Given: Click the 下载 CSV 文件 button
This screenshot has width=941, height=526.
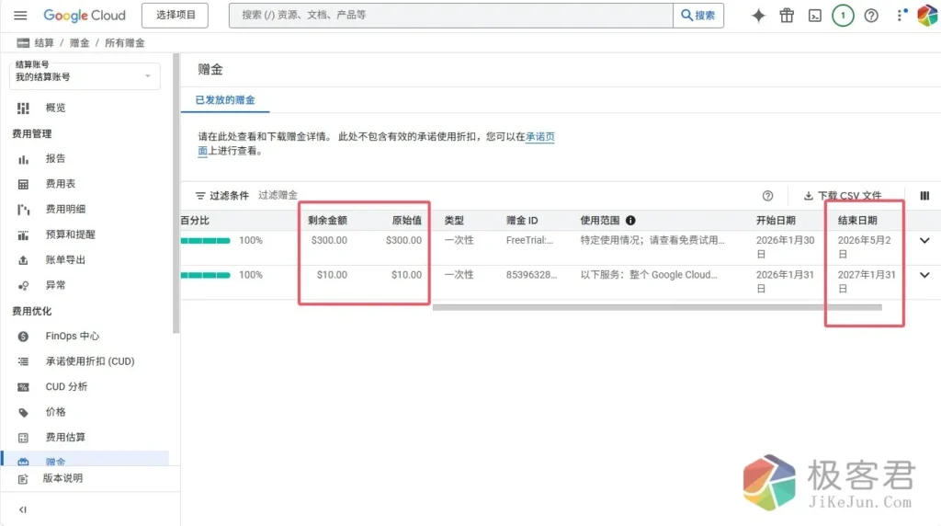Looking at the screenshot, I should [843, 196].
